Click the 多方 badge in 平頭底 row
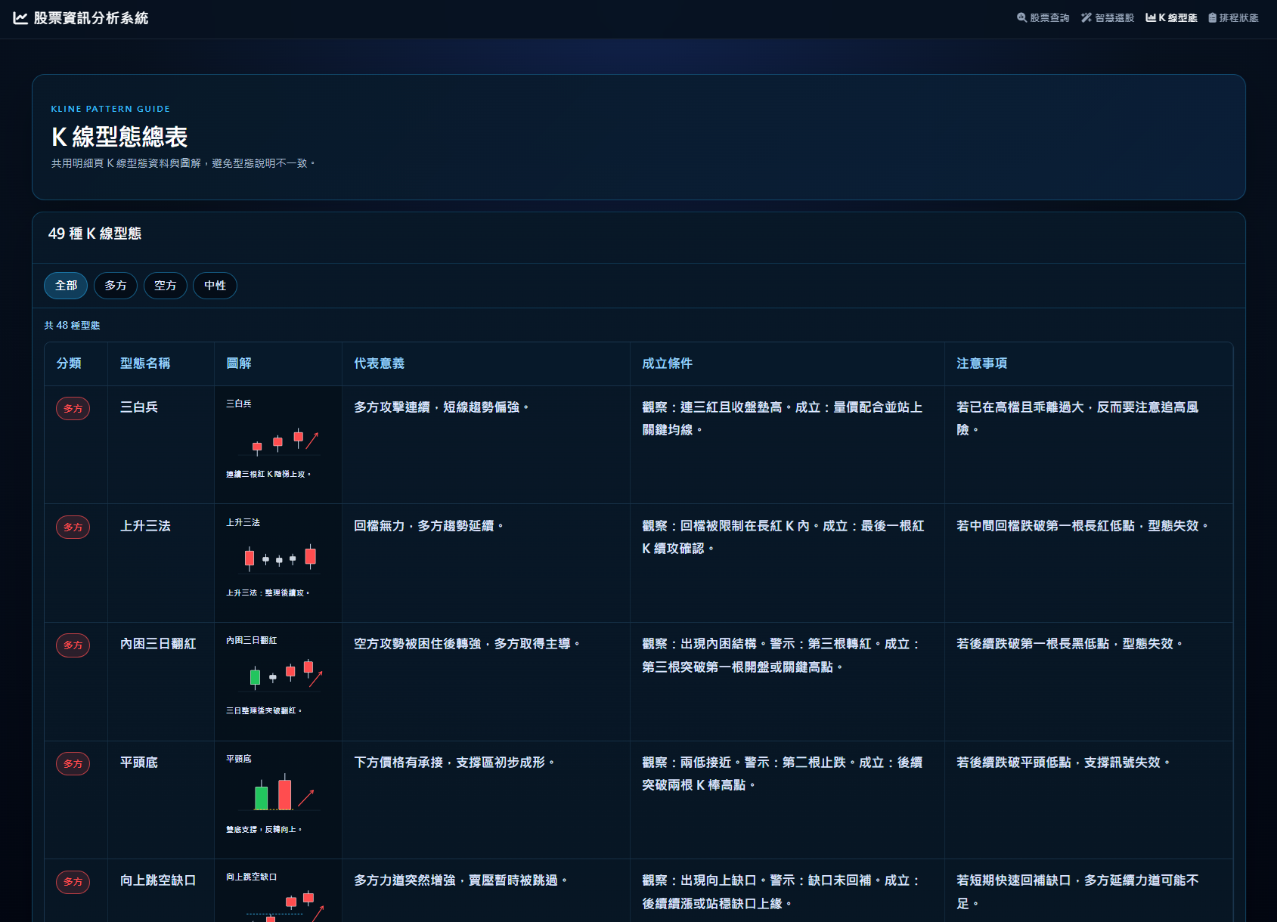This screenshot has height=922, width=1277. [x=73, y=764]
